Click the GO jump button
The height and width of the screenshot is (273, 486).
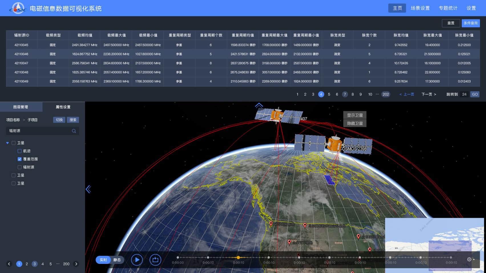[475, 94]
